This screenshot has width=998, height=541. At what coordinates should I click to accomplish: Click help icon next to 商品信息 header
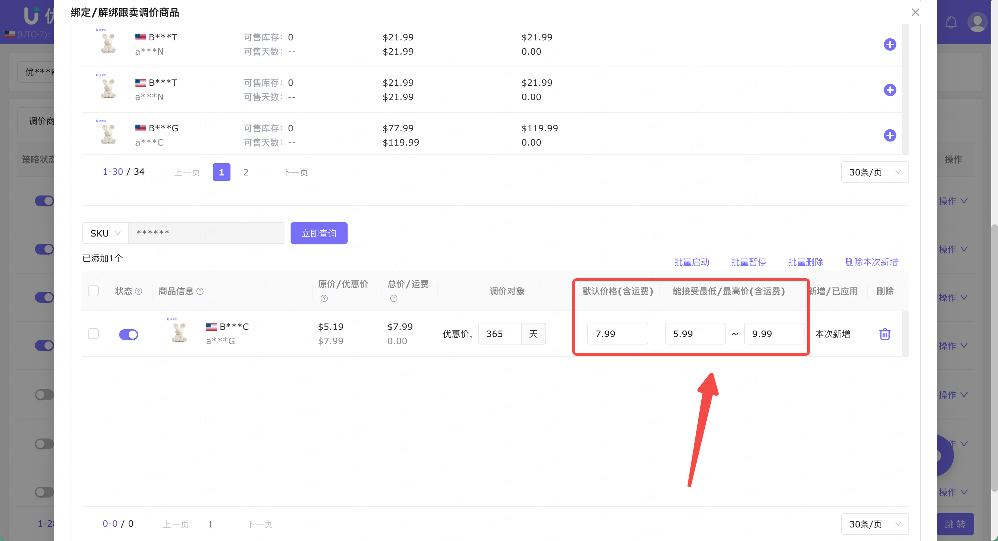pos(200,291)
